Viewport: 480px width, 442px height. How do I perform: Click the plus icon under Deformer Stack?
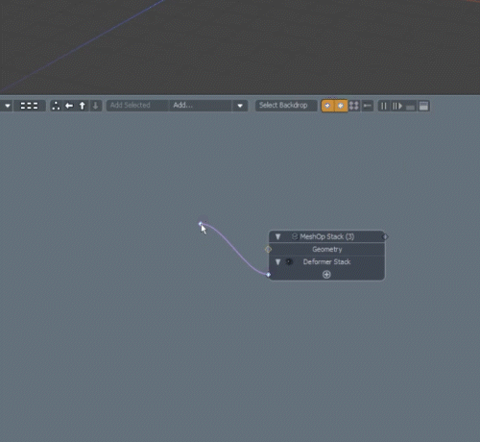(326, 275)
